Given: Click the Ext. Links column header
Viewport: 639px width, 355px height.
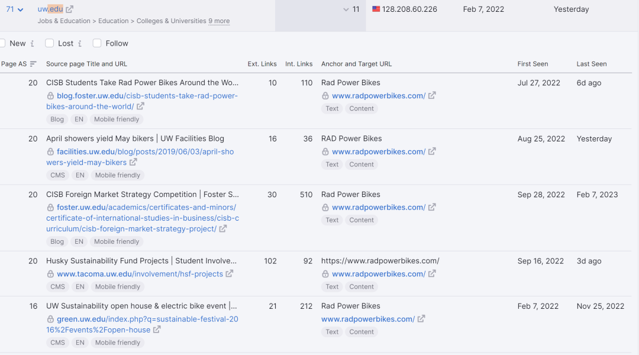Looking at the screenshot, I should (262, 64).
